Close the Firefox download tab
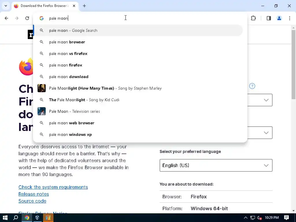 (74, 6)
